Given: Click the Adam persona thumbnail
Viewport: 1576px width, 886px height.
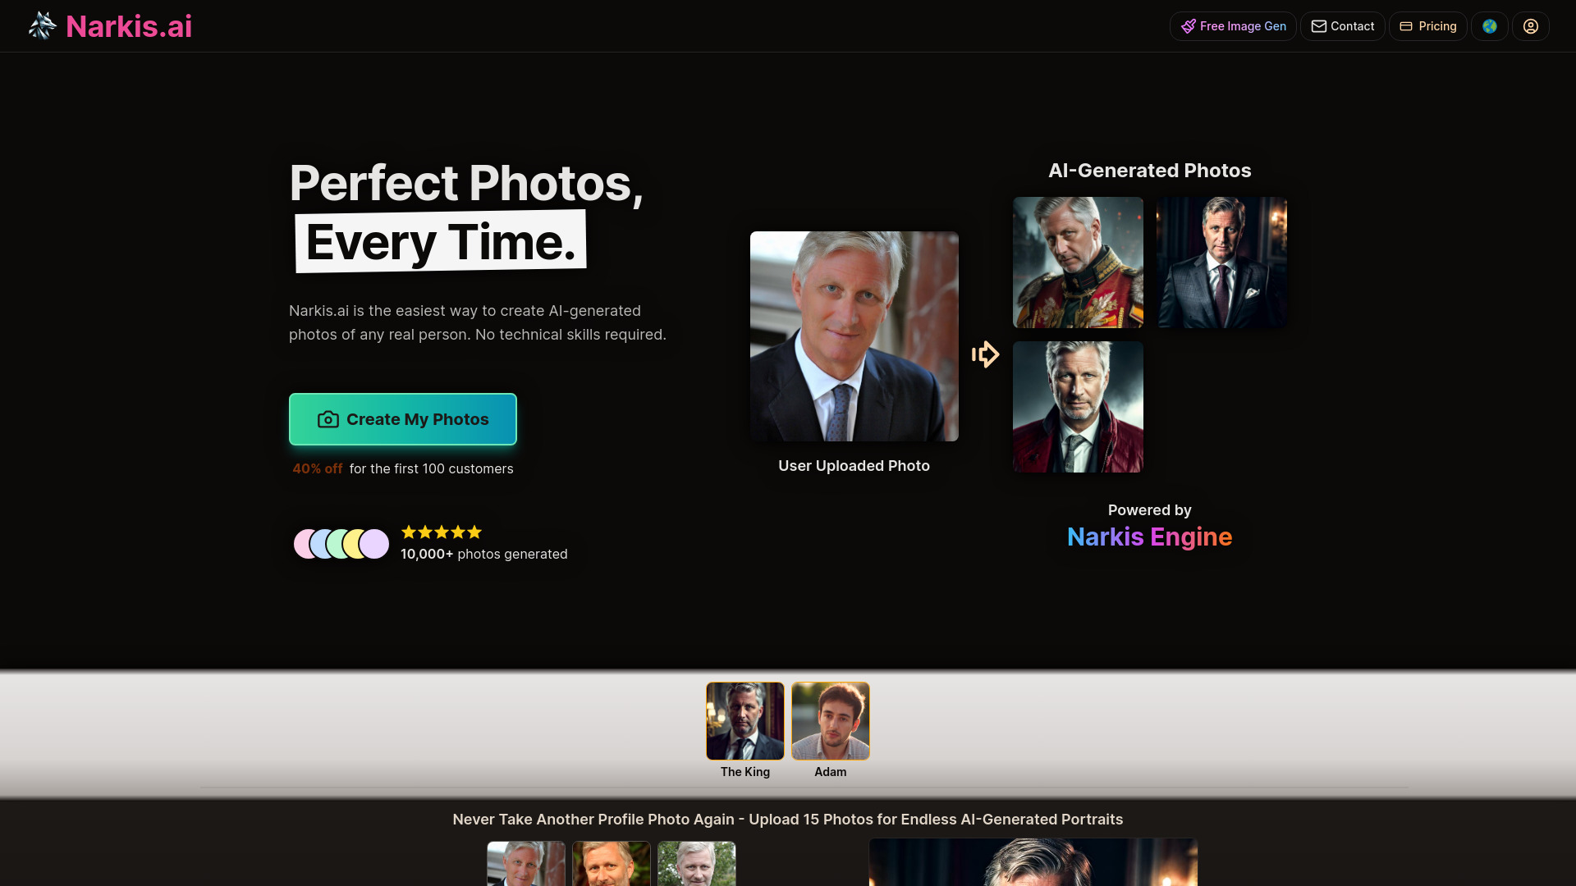Looking at the screenshot, I should coord(830,720).
